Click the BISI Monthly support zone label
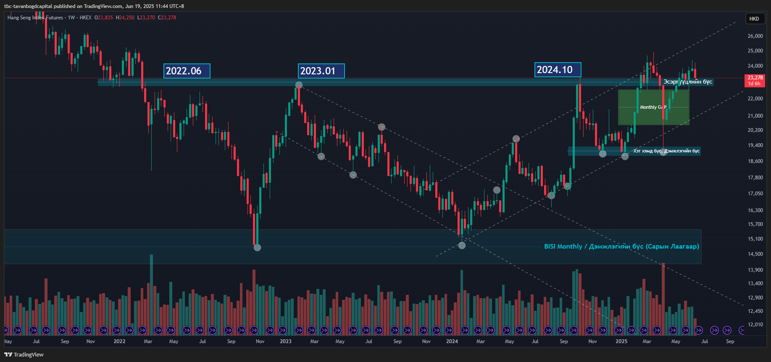This screenshot has width=771, height=362. coord(621,247)
